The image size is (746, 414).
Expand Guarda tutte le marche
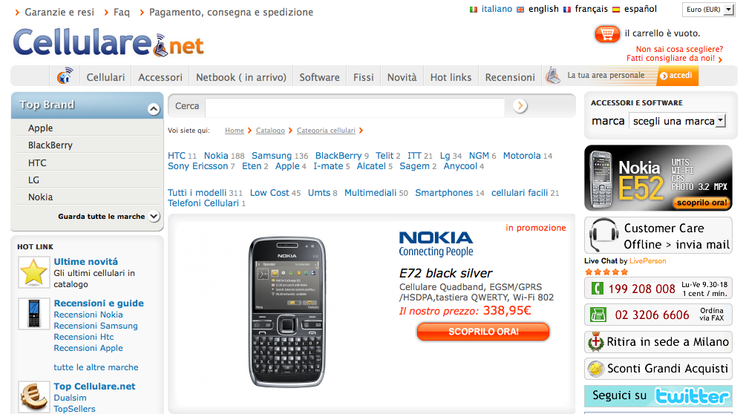154,216
